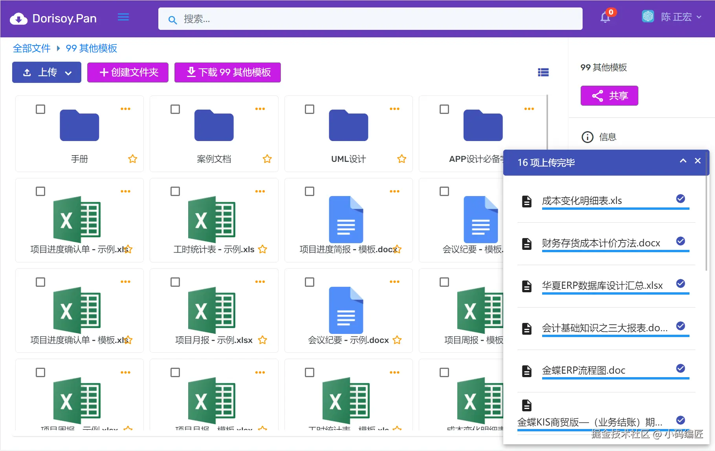Click the 金蝶KIS商贸版 upload file name
715x451 pixels.
[590, 422]
